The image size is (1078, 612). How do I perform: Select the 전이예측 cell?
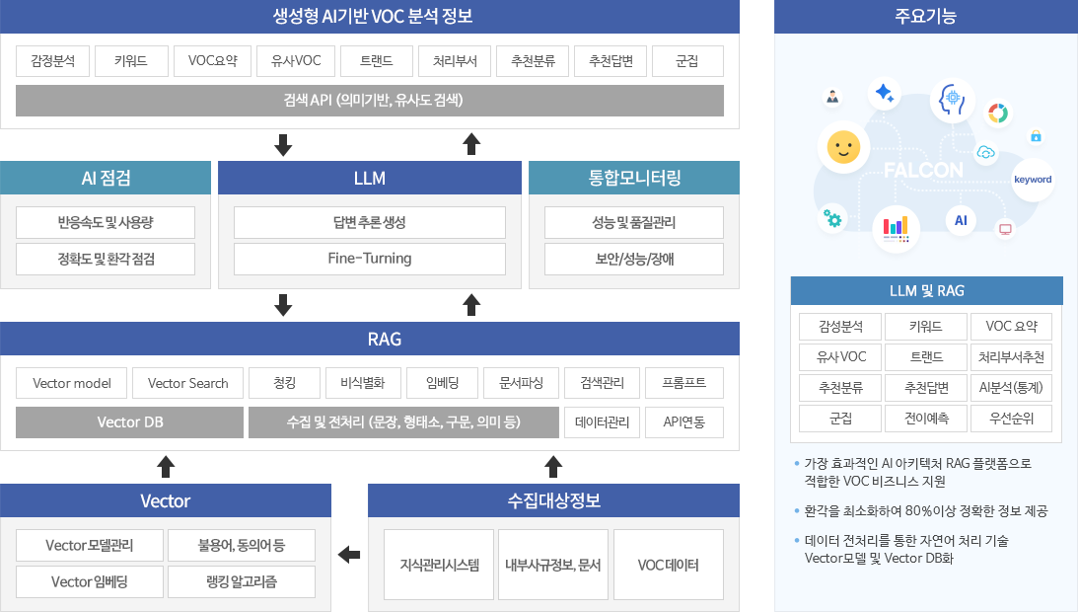926,418
